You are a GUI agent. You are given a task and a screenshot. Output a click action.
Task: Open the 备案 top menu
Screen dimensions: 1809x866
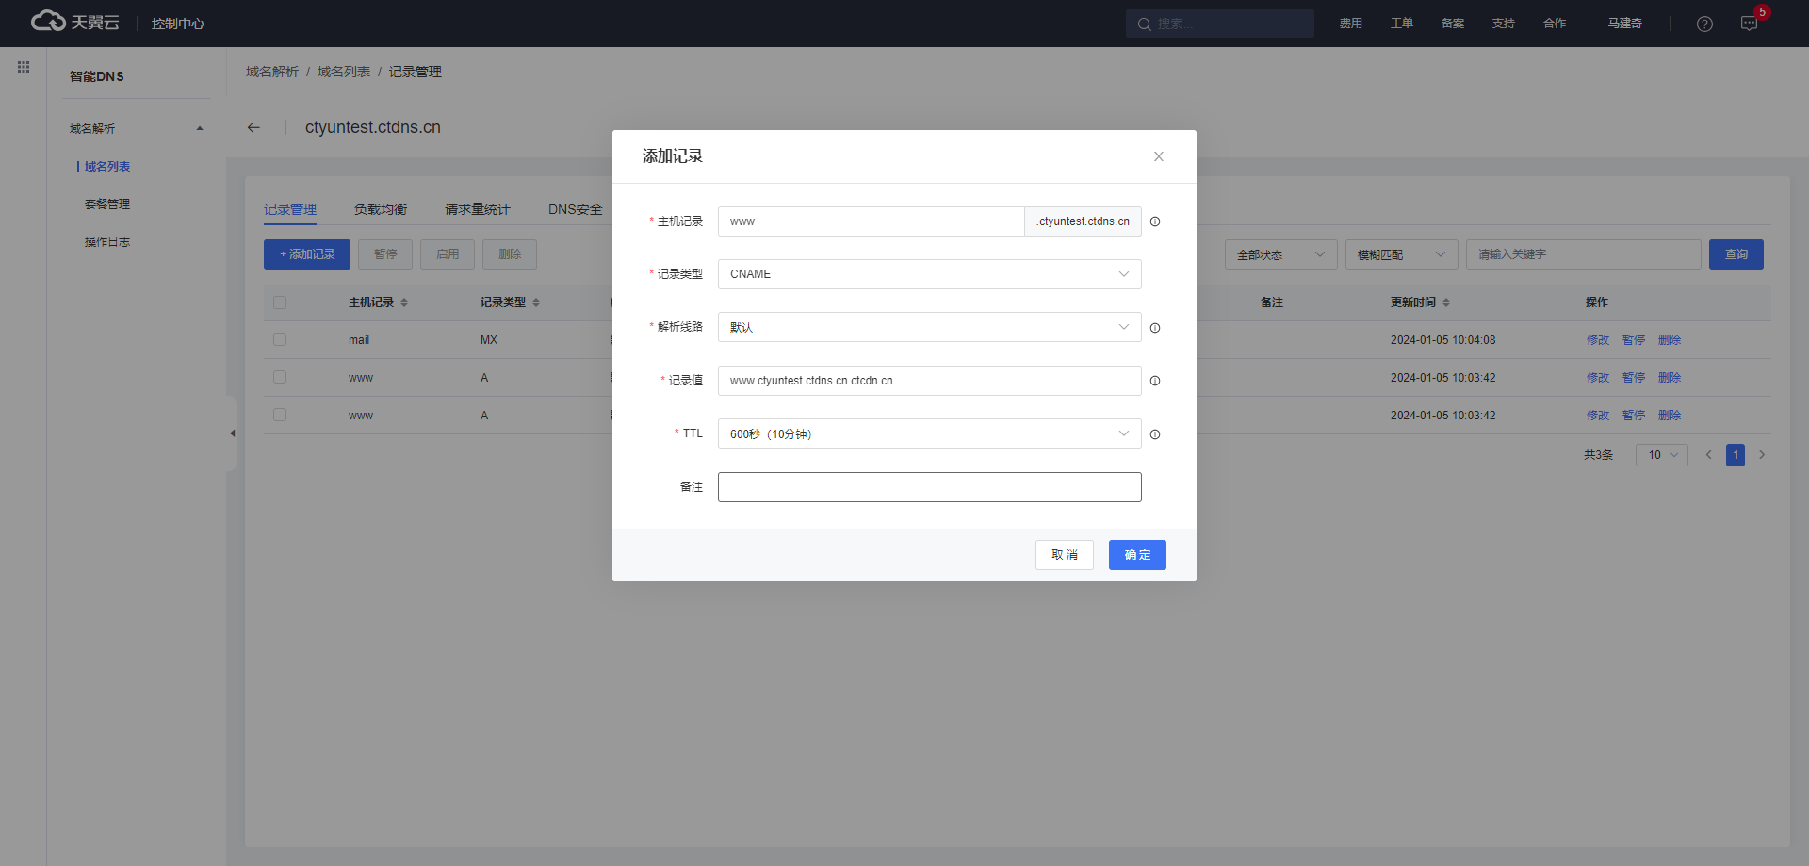click(1453, 24)
